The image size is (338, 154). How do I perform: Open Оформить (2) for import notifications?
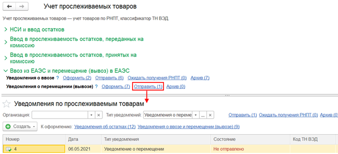pyautogui.click(x=77, y=78)
